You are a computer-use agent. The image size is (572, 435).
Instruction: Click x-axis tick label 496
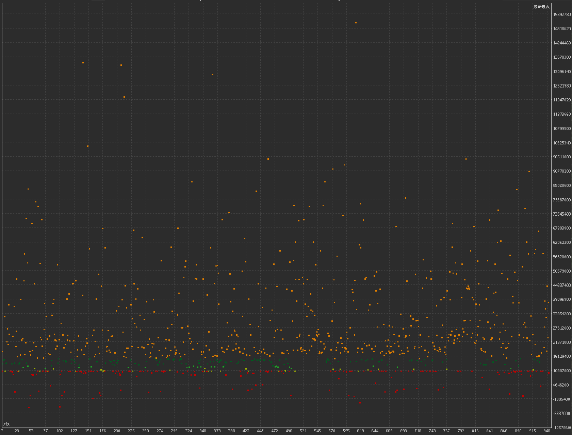pos(289,431)
